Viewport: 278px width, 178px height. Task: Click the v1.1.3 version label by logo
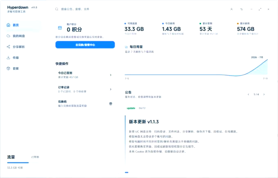click(x=34, y=8)
